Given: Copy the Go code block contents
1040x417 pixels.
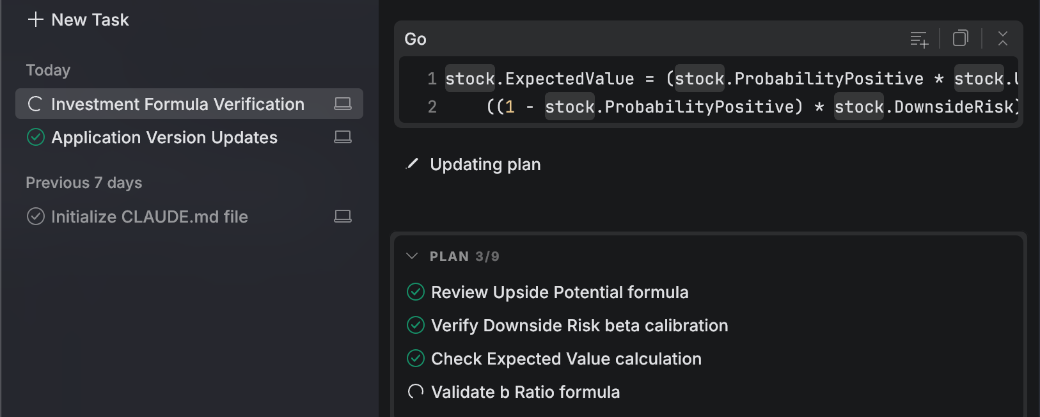Looking at the screenshot, I should (x=961, y=38).
